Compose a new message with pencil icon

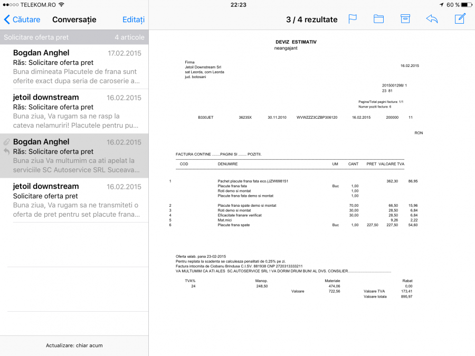click(x=460, y=19)
